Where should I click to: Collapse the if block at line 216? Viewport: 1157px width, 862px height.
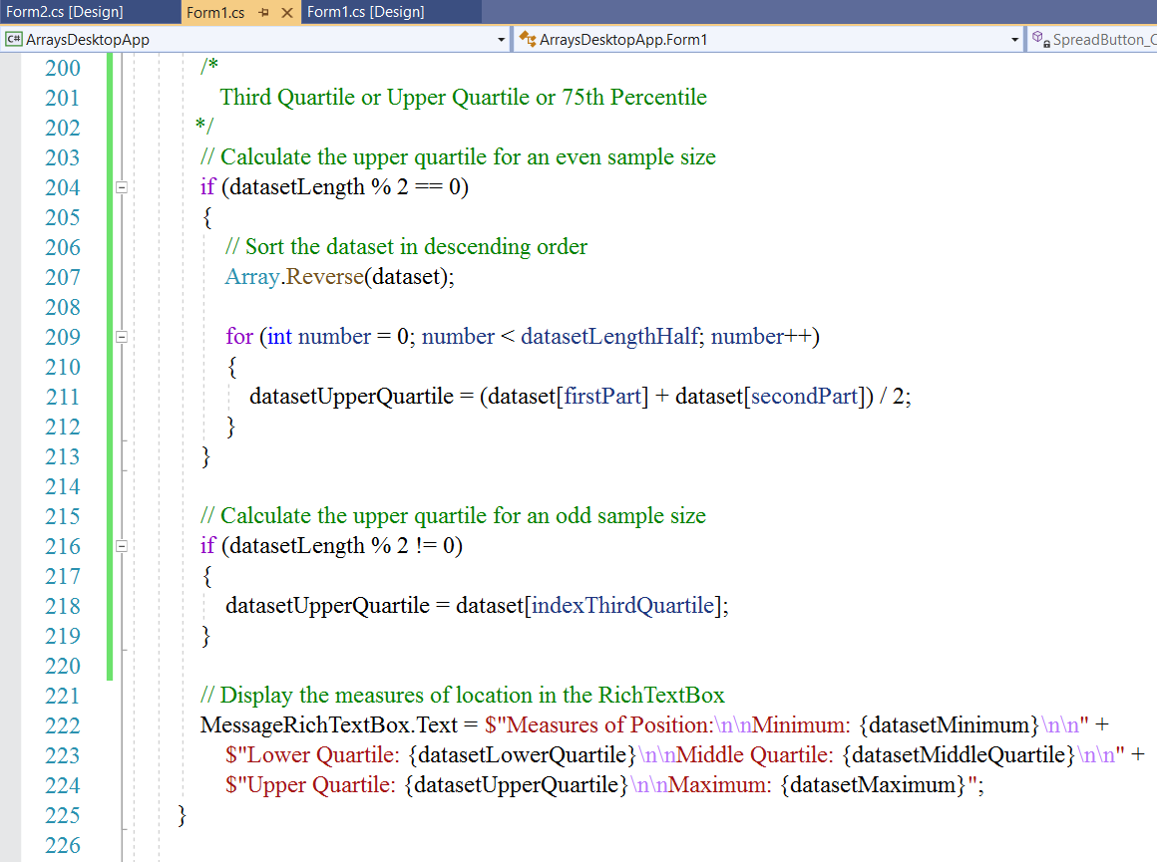point(122,546)
